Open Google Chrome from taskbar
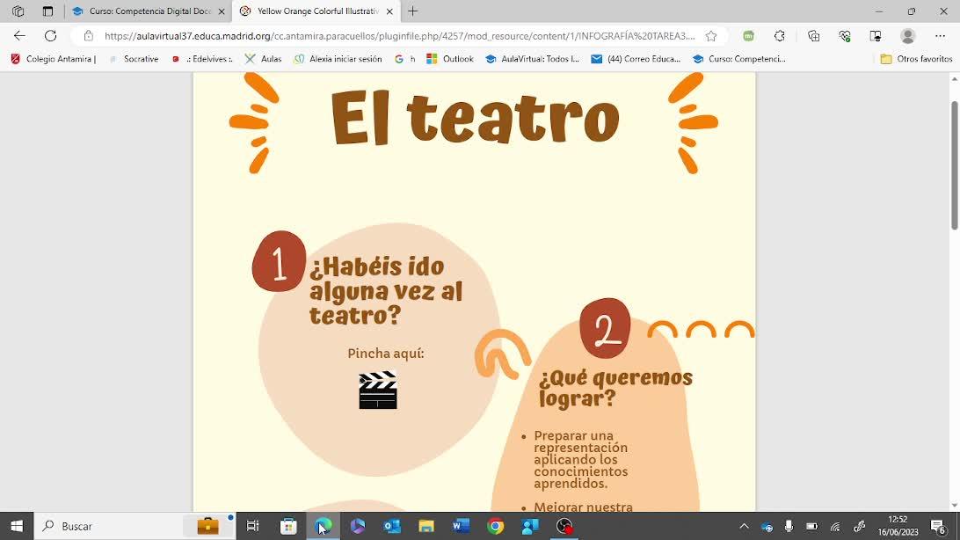 495,526
